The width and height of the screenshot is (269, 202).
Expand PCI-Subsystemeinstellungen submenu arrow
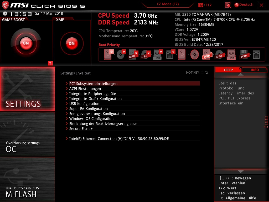pos(67,83)
